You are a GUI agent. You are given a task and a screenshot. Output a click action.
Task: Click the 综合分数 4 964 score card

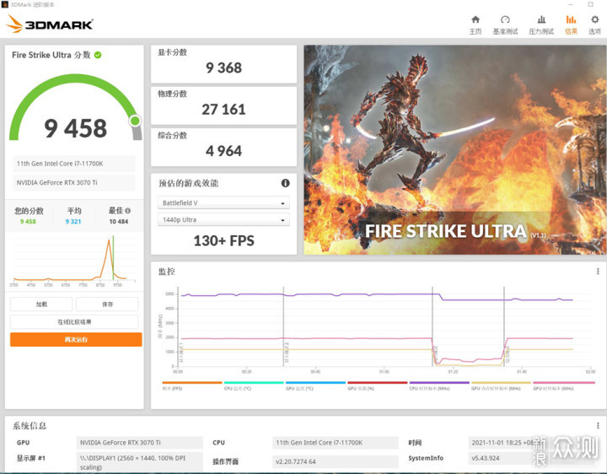[223, 147]
